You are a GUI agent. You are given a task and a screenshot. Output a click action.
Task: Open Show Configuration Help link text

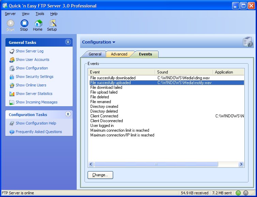(36, 124)
